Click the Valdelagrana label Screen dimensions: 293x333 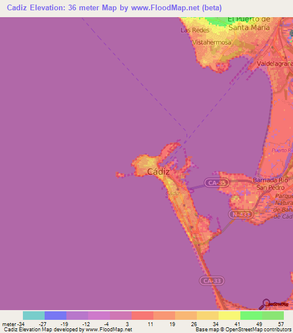click(275, 64)
